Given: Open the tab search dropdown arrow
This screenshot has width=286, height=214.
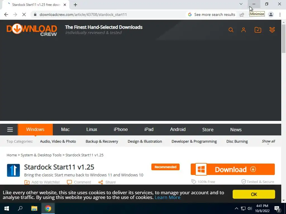Looking at the screenshot, I should tap(241, 4).
